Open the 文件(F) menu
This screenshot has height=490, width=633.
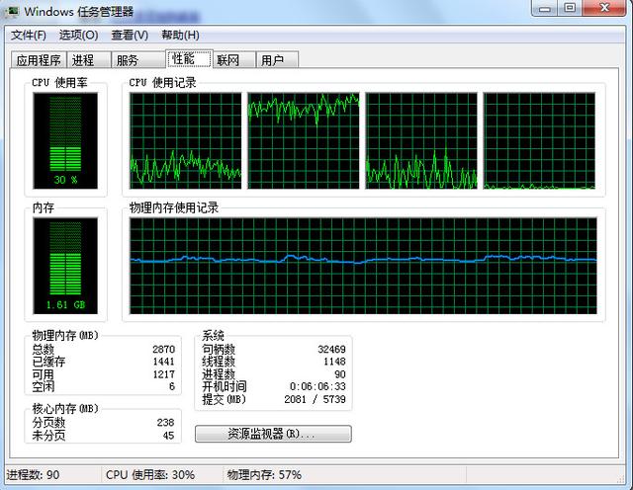28,36
